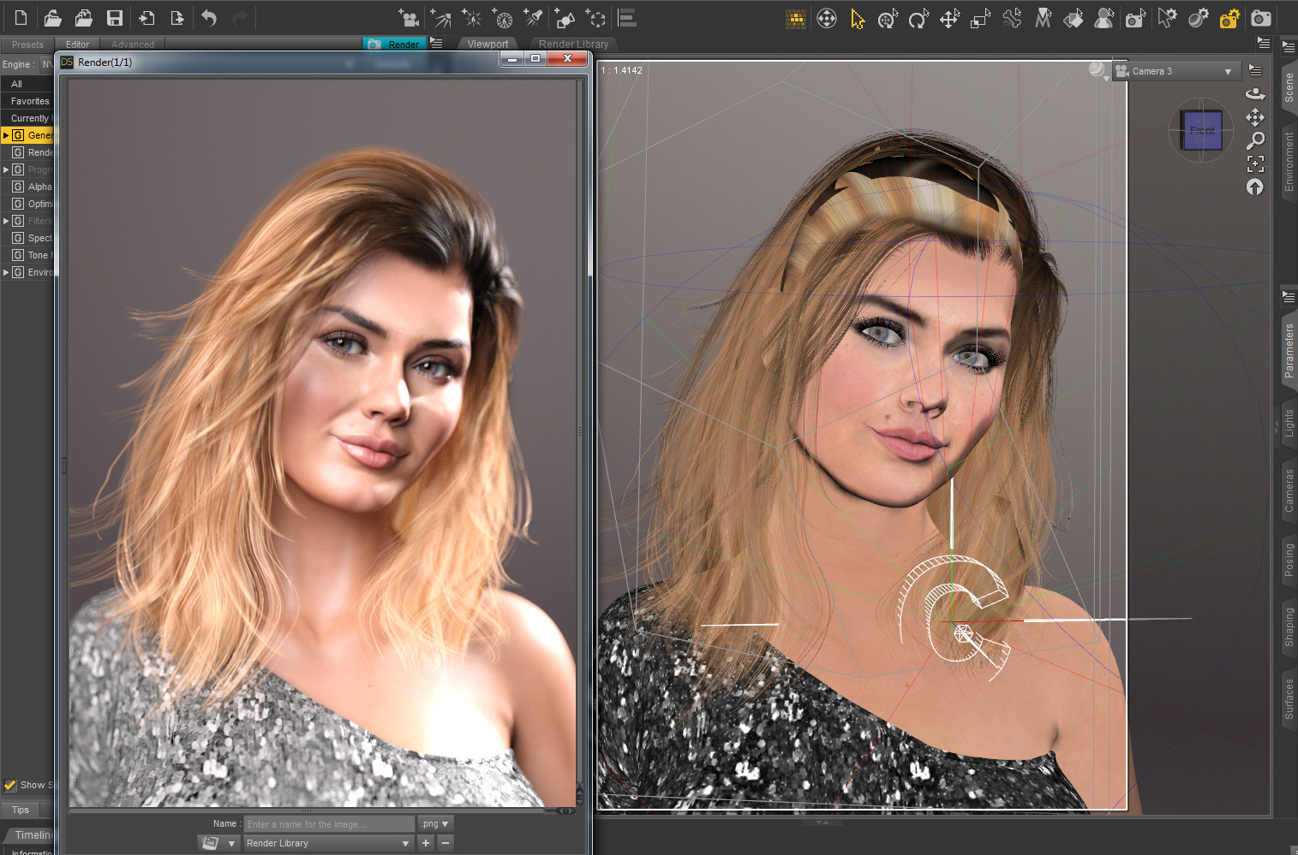
Task: Open the image icon save type dropdown
Action: click(218, 843)
